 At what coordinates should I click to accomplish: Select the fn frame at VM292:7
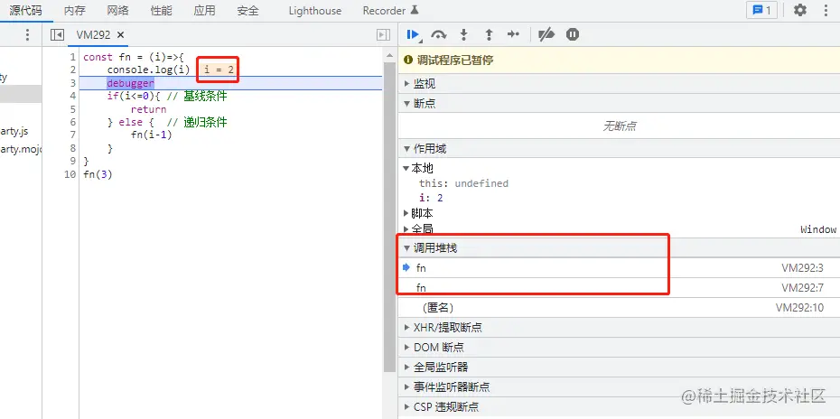(620, 288)
